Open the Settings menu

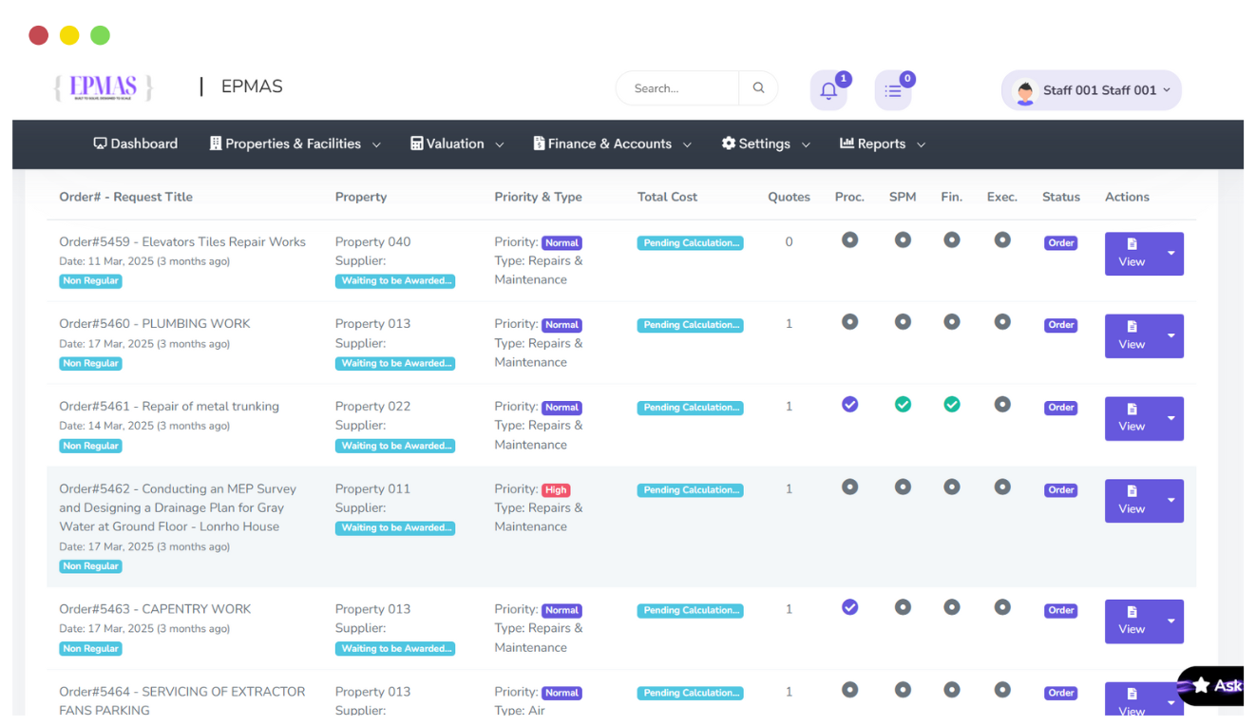point(766,144)
